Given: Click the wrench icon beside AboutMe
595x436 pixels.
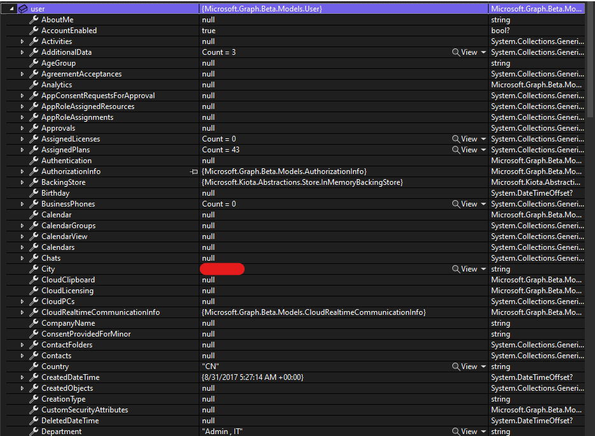Looking at the screenshot, I should (x=34, y=20).
